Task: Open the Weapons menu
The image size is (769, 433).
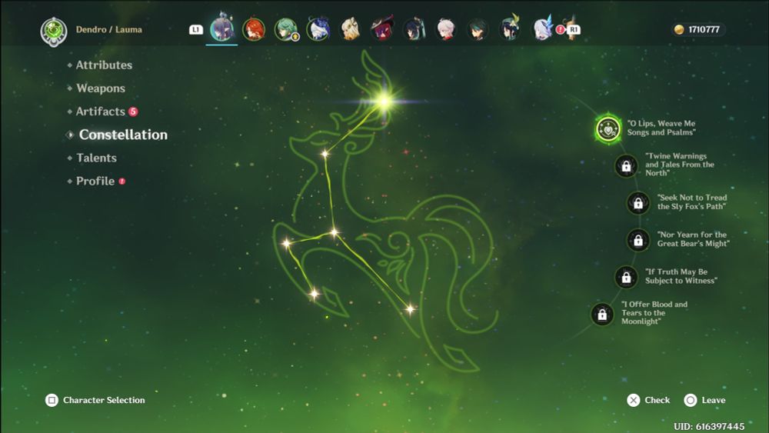Action: 101,88
